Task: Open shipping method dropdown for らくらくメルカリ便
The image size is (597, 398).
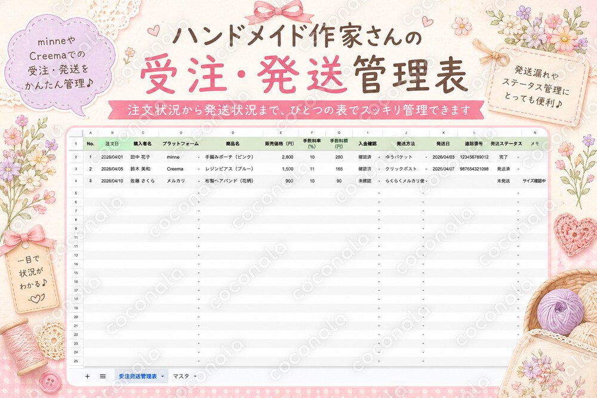Action: pos(426,181)
